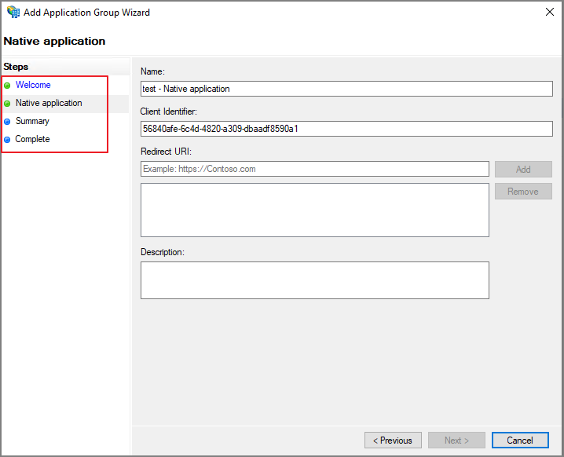
Task: Click the 'Name:' label
Action: (152, 71)
